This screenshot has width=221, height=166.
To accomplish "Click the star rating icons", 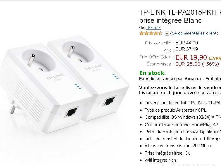I will click(151, 33).
